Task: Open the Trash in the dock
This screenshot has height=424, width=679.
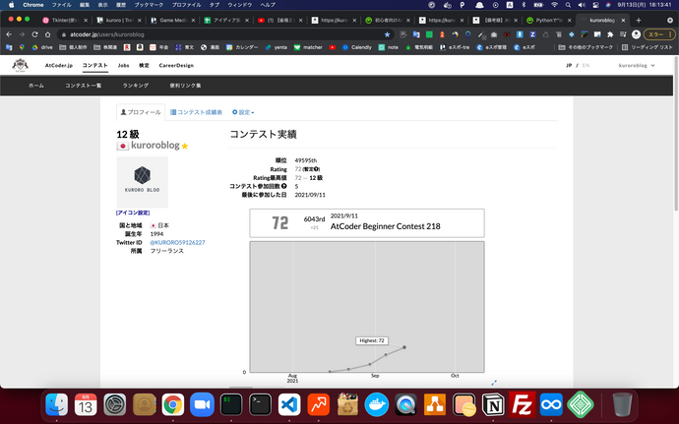Action: point(622,404)
